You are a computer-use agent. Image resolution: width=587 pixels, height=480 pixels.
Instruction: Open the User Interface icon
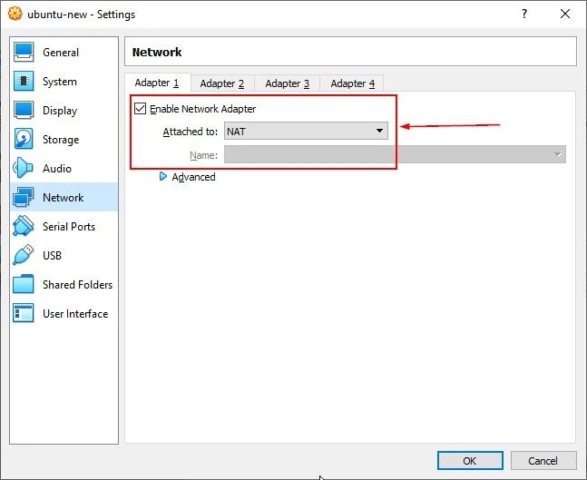click(24, 314)
